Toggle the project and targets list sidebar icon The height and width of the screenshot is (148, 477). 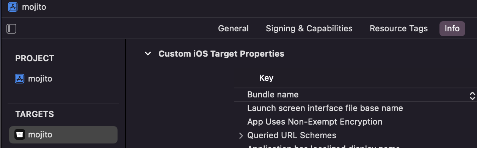point(12,29)
